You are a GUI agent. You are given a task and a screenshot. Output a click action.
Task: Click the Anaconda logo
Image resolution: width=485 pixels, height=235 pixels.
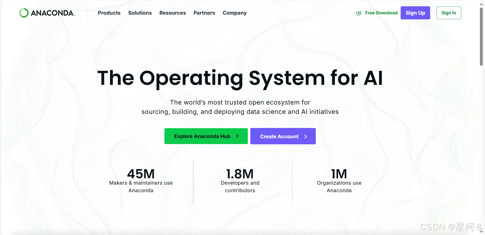[x=47, y=13]
